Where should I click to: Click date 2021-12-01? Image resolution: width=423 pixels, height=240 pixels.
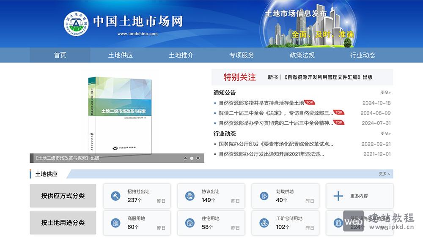tap(377, 154)
